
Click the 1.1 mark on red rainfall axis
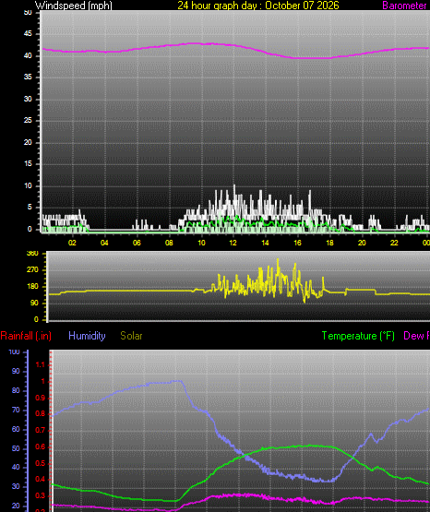tap(41, 364)
